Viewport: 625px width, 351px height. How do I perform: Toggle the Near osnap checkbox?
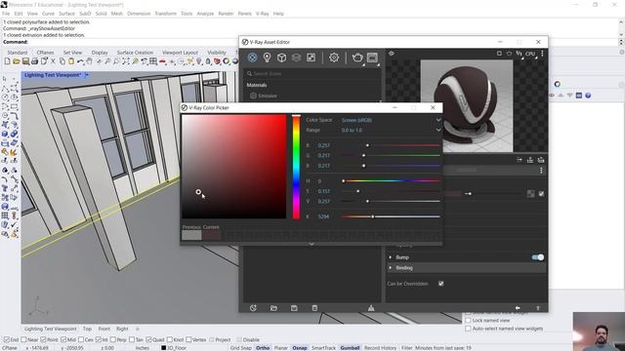(x=23, y=339)
